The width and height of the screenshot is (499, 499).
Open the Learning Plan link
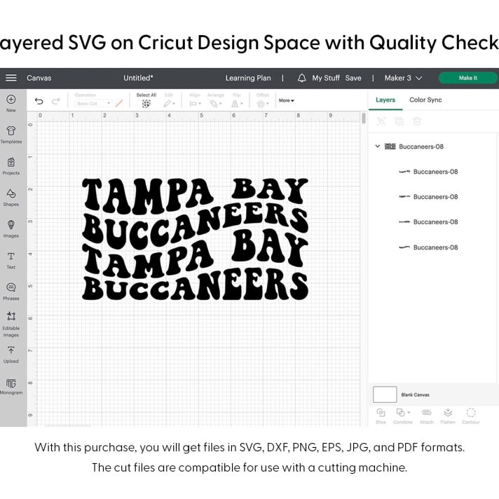tap(248, 78)
